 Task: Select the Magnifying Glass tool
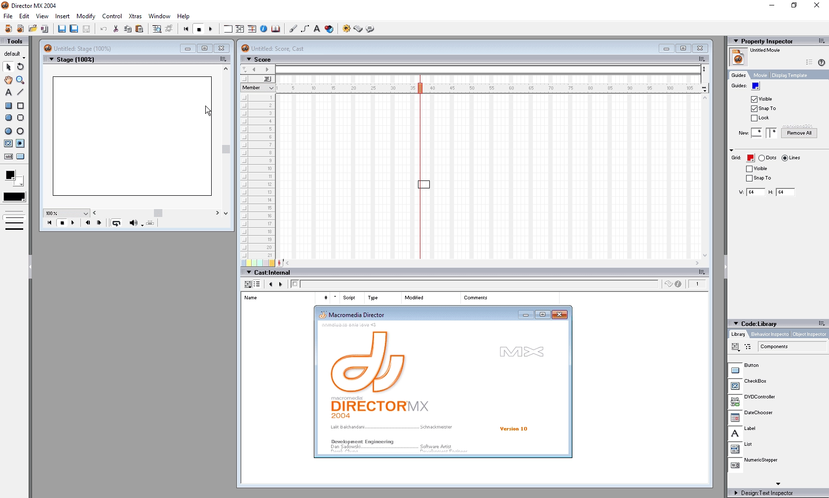point(20,80)
